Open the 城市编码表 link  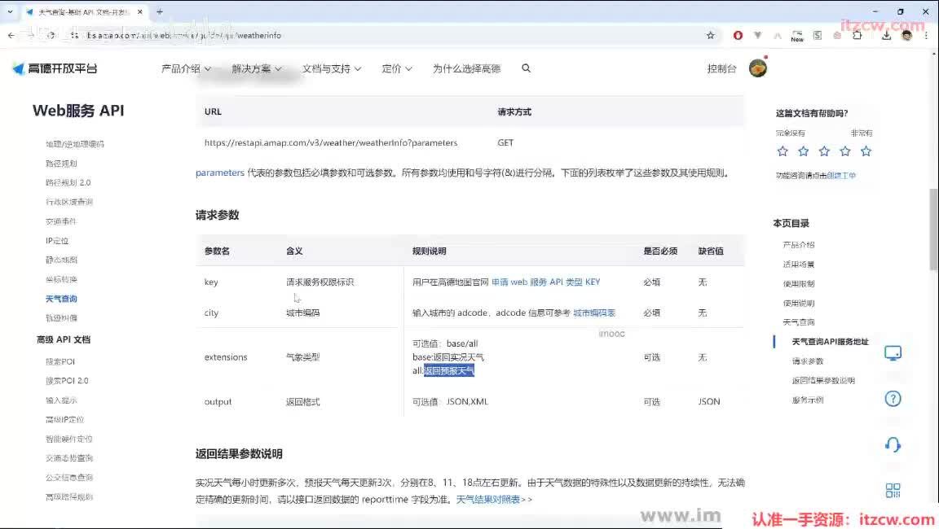594,313
